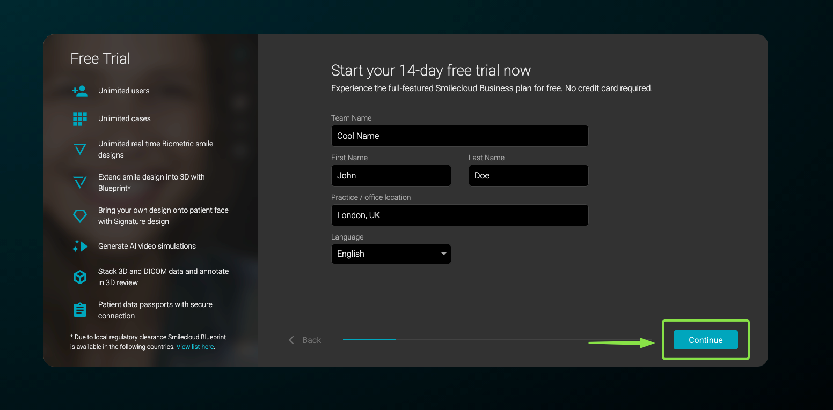Click the patient data passports clipboard icon
The image size is (833, 410).
(80, 310)
